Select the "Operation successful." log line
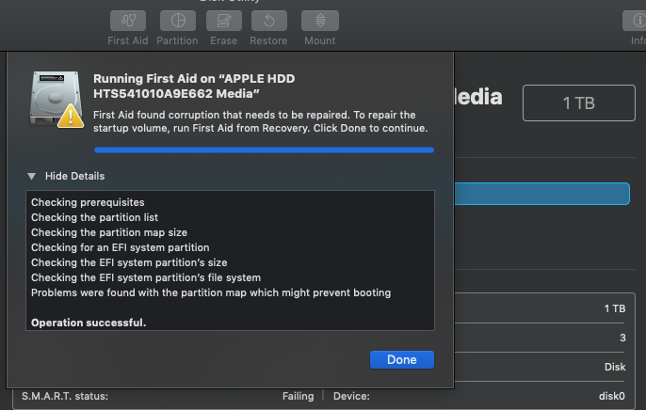Image resolution: width=646 pixels, height=410 pixels. (x=89, y=323)
